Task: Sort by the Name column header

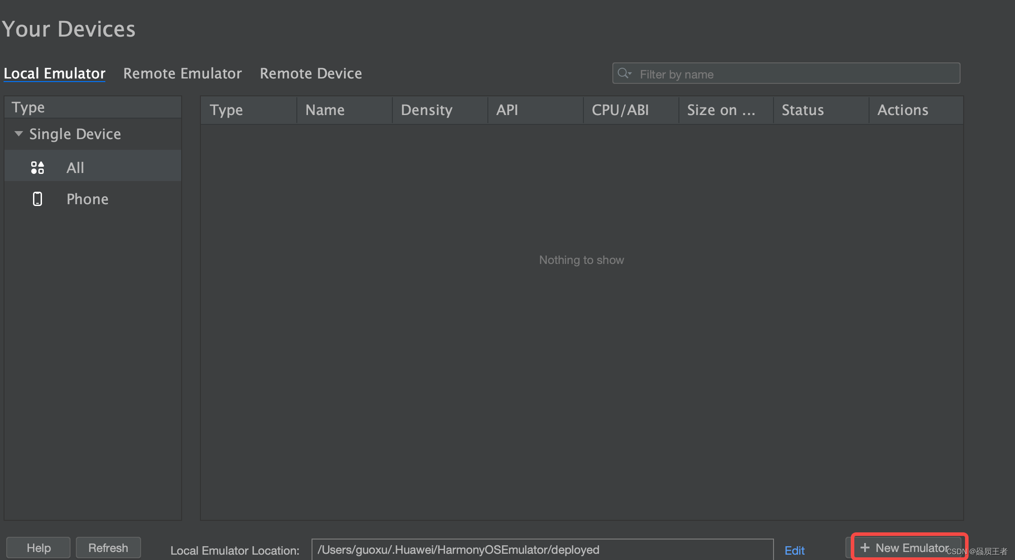Action: (325, 110)
